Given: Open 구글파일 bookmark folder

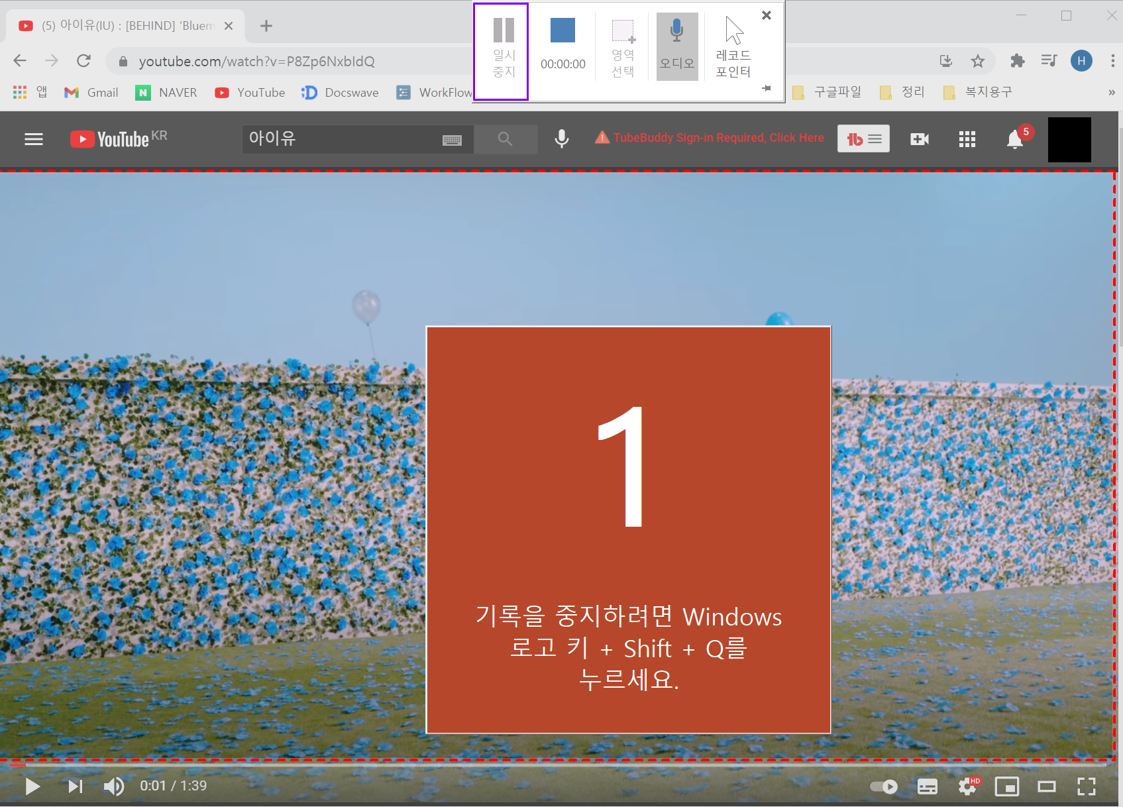Looking at the screenshot, I should pos(828,92).
